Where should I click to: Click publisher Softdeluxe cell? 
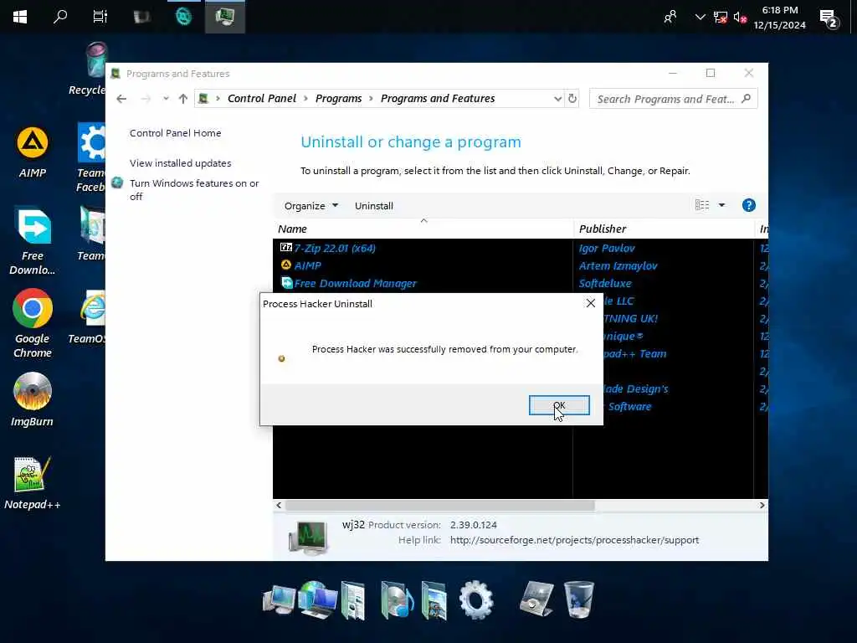coord(605,283)
